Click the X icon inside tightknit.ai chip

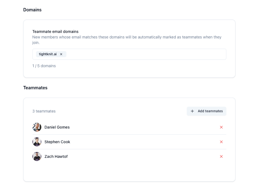tap(61, 54)
